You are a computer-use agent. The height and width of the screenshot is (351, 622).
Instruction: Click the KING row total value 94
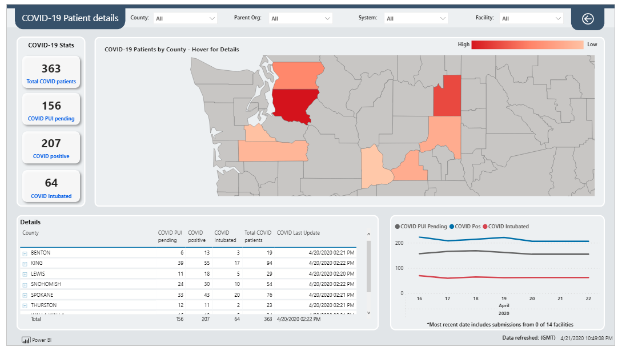tap(269, 263)
